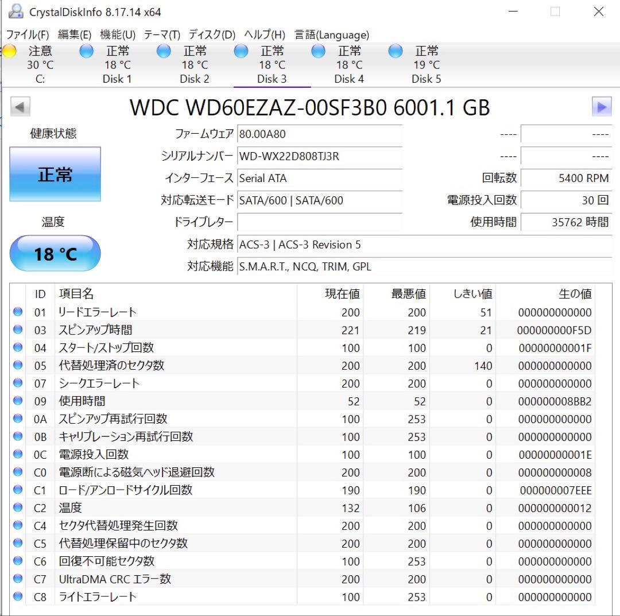Click the 項目名 column header
The height and width of the screenshot is (616, 620).
pyautogui.click(x=176, y=294)
